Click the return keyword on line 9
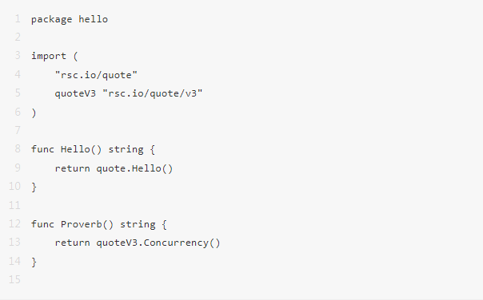The height and width of the screenshot is (300, 483). coord(73,168)
